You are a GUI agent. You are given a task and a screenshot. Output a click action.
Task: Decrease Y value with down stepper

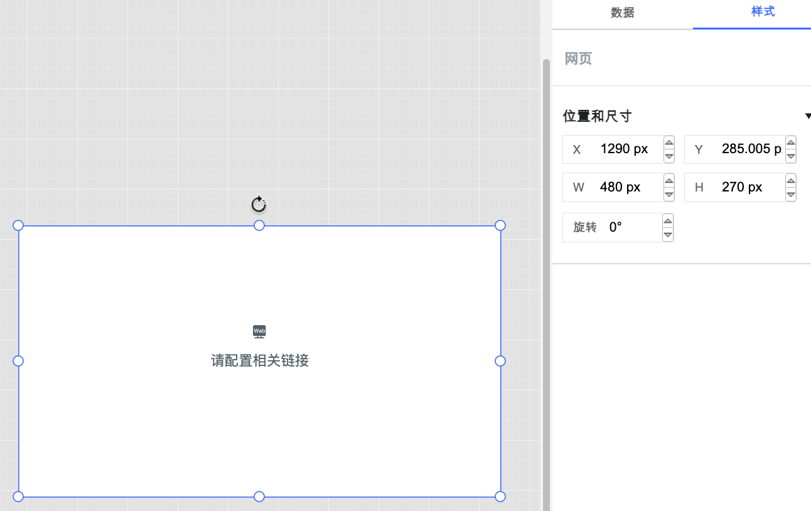pos(791,156)
